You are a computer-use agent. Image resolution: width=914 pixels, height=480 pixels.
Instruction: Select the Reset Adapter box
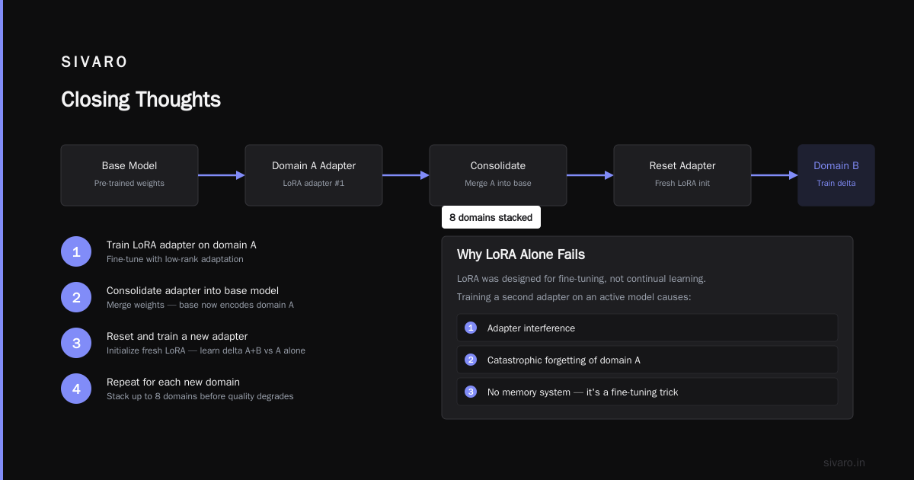click(682, 175)
